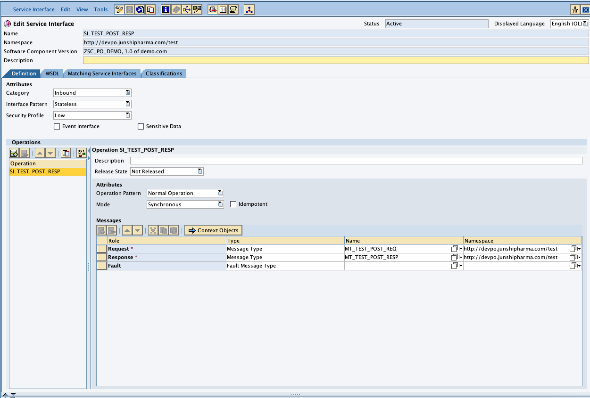Open the Release State dropdown
This screenshot has width=590, height=398.
point(200,171)
